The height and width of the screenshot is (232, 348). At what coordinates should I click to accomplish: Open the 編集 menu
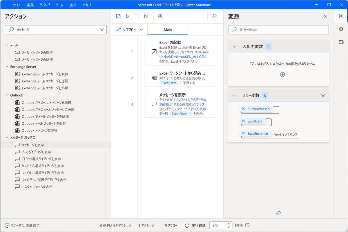click(x=30, y=5)
